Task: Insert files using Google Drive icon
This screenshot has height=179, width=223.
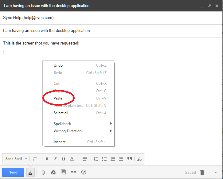Action: pyautogui.click(x=53, y=172)
